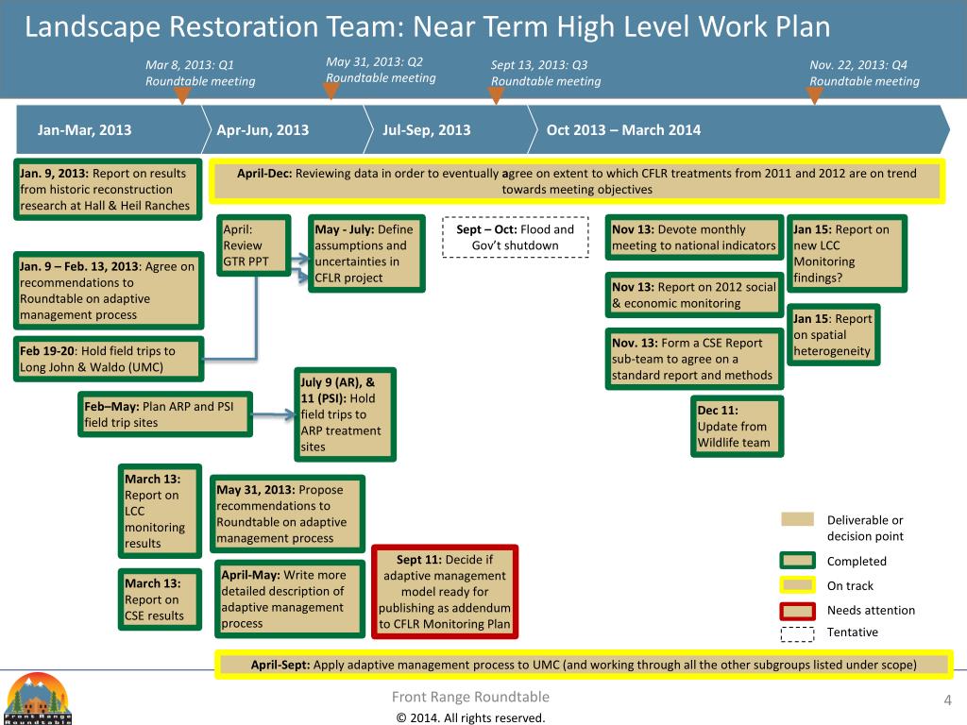The image size is (967, 725).
Task: Select the Feb 19-20 field trips box
Action: point(108,359)
